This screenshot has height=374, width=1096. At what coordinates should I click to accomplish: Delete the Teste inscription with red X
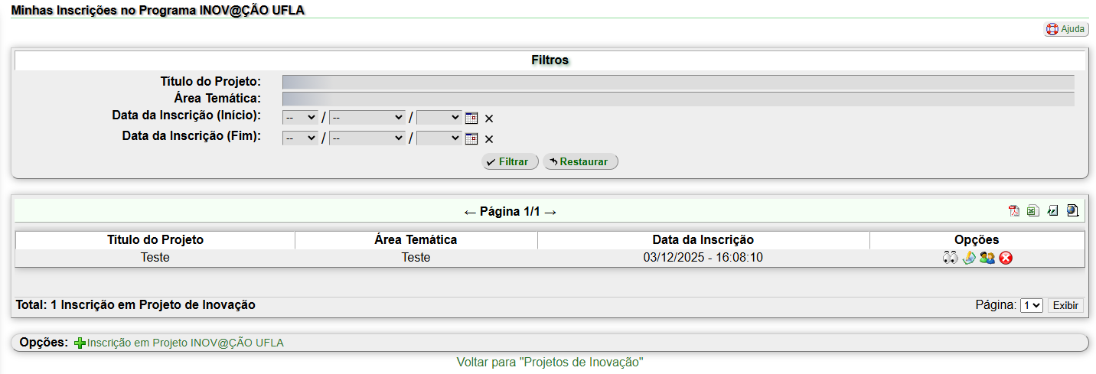[x=1006, y=259]
